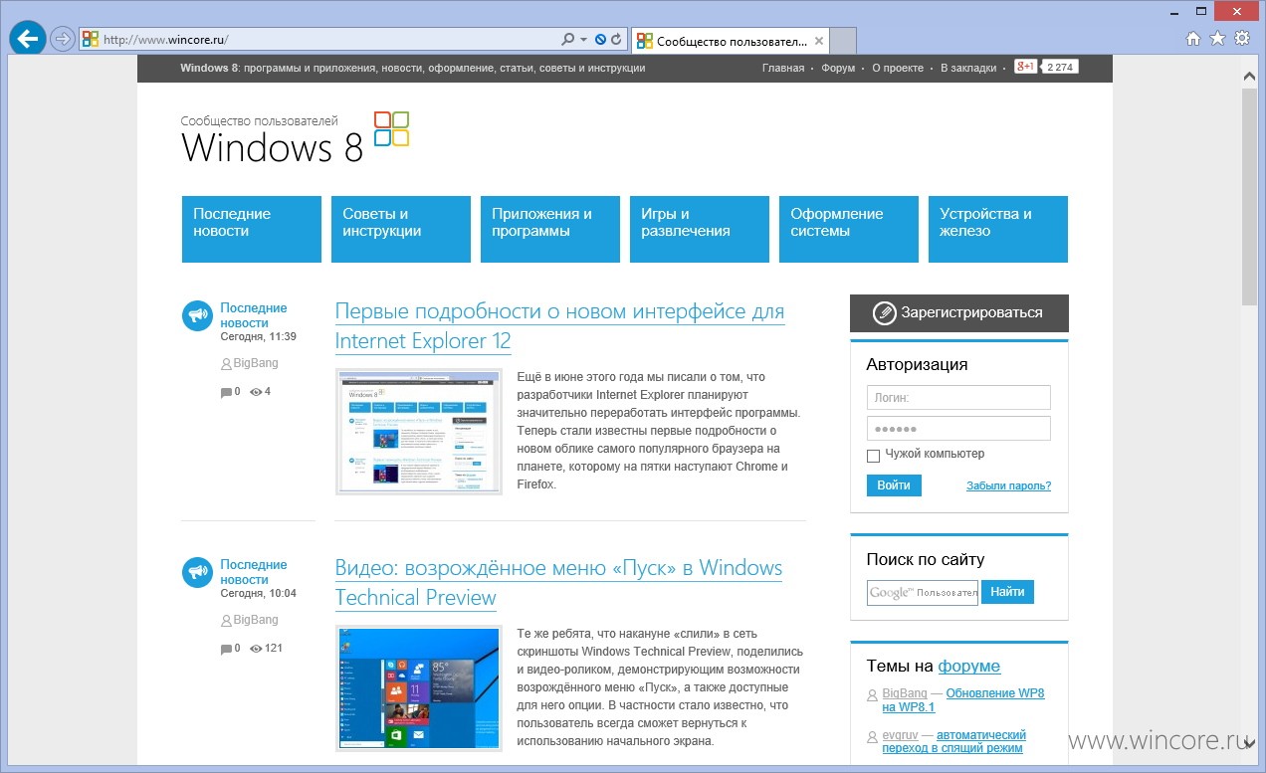Go back with the browser Back arrow
The height and width of the screenshot is (773, 1266).
click(28, 39)
